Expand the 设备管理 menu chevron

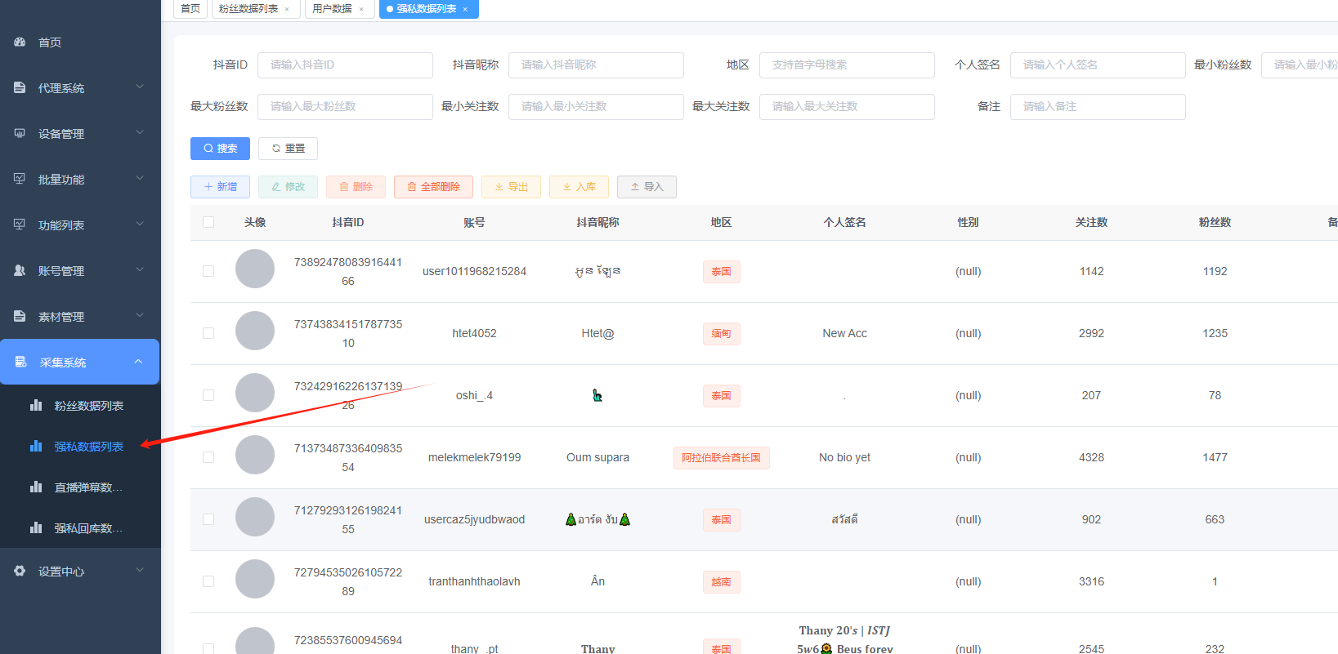[140, 132]
